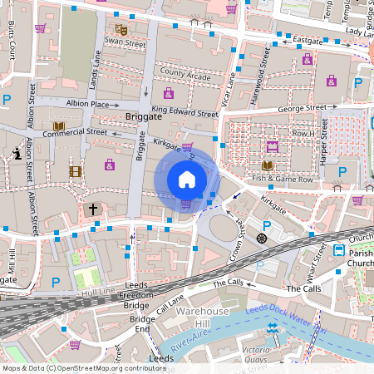Click the River Aire label
The height and width of the screenshot is (374, 374).
click(x=189, y=341)
